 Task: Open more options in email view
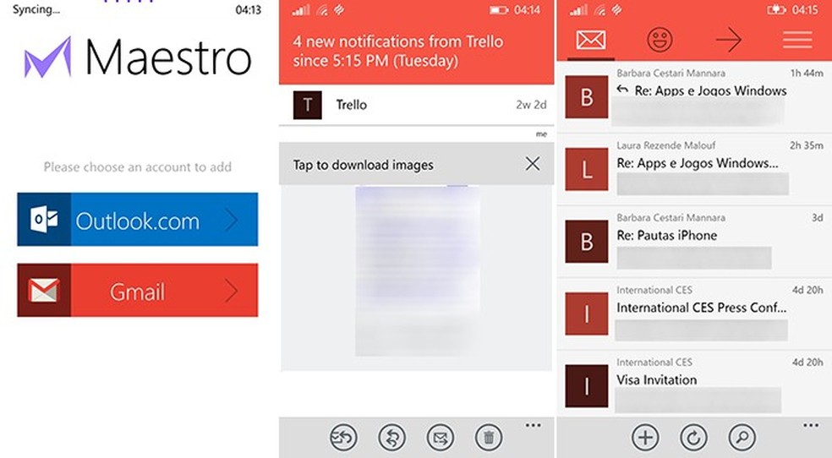534,425
